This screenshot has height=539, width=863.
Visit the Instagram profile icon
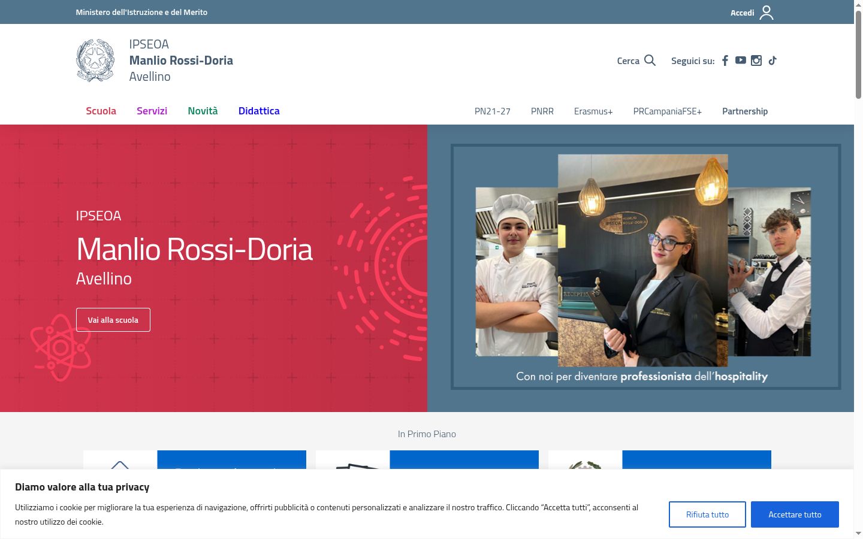point(756,60)
